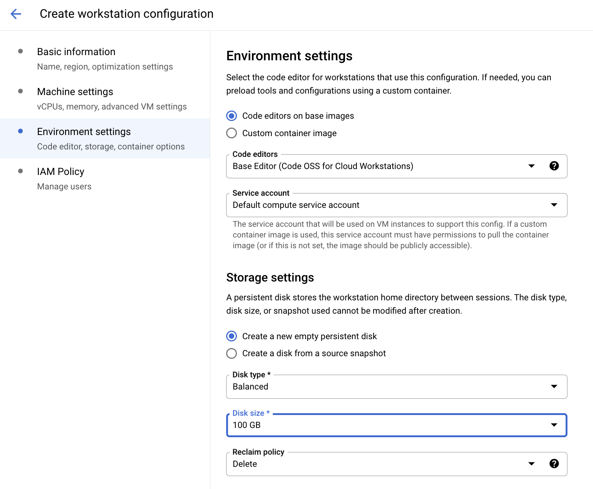Select Code editors on base images
This screenshot has width=593, height=489.
(x=232, y=116)
